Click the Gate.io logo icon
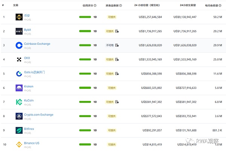 19,74
